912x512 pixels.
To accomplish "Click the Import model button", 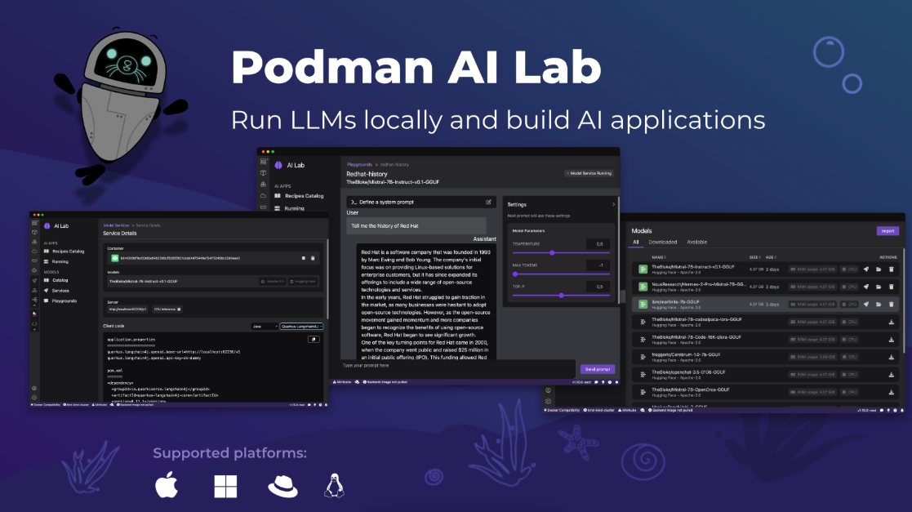I will (x=888, y=231).
